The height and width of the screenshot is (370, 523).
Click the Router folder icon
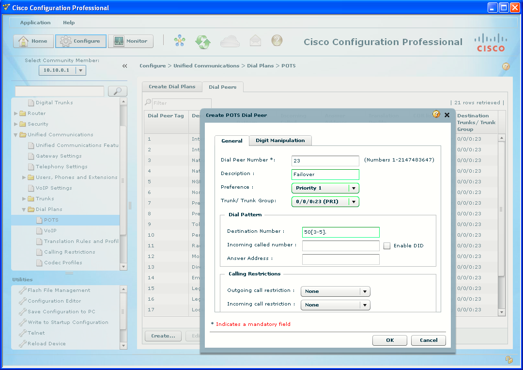tap(23, 113)
